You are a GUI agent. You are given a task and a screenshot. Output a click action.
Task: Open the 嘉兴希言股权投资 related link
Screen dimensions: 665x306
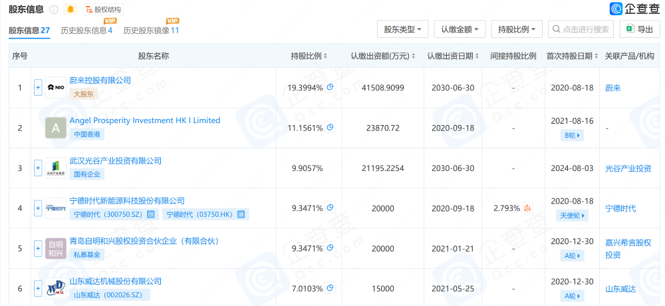pyautogui.click(x=628, y=249)
